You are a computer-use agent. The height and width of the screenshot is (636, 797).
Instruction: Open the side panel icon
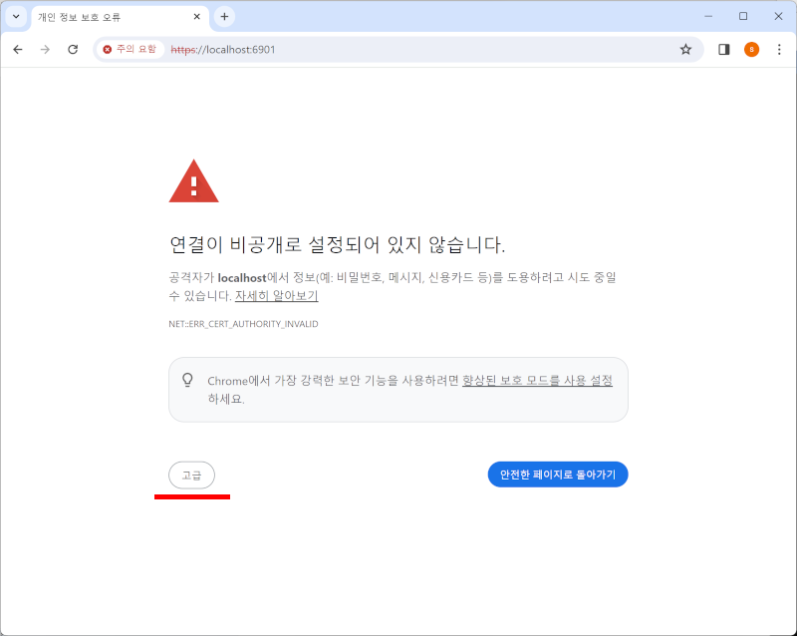click(724, 50)
